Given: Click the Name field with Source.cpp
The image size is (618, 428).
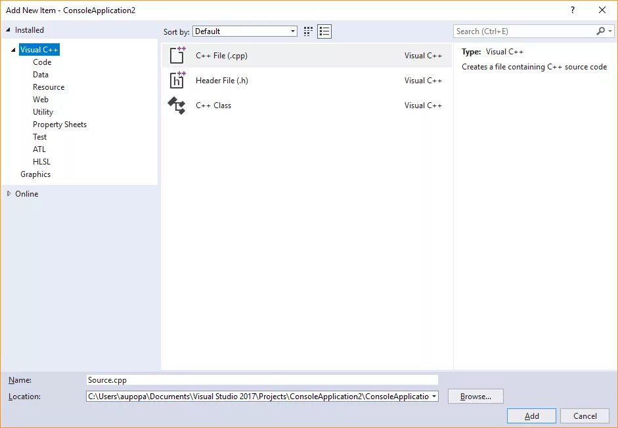Looking at the screenshot, I should point(262,380).
